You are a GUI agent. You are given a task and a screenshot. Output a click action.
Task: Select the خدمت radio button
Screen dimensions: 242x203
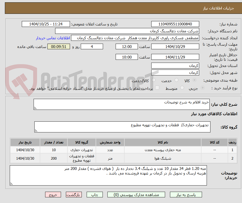click(x=176, y=80)
